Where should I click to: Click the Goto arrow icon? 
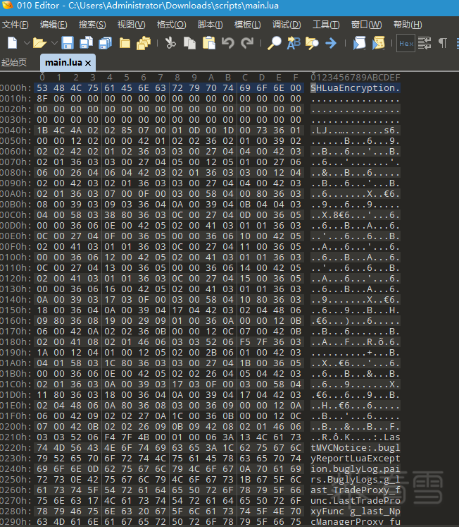tap(331, 43)
